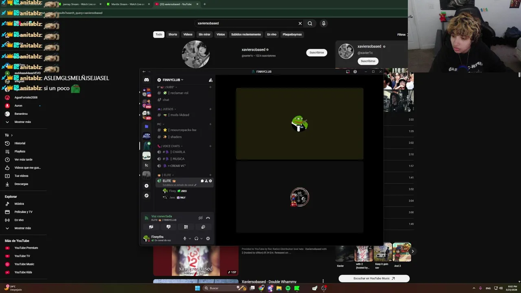Open Historial in the YouTube sidebar

(x=20, y=143)
